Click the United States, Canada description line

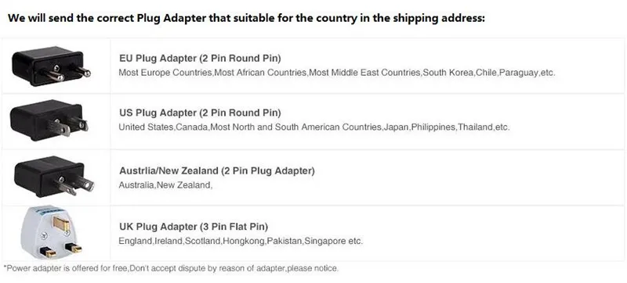[314, 127]
